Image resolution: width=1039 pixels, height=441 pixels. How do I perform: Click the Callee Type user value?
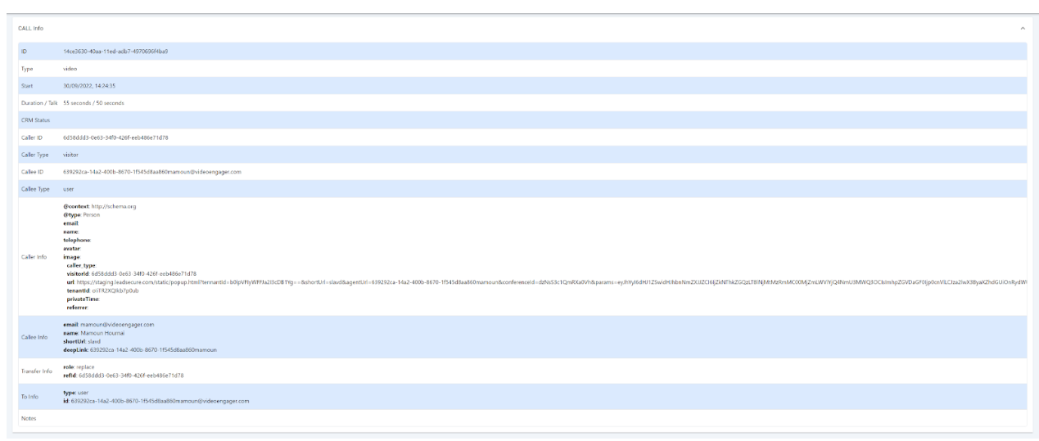[69, 189]
